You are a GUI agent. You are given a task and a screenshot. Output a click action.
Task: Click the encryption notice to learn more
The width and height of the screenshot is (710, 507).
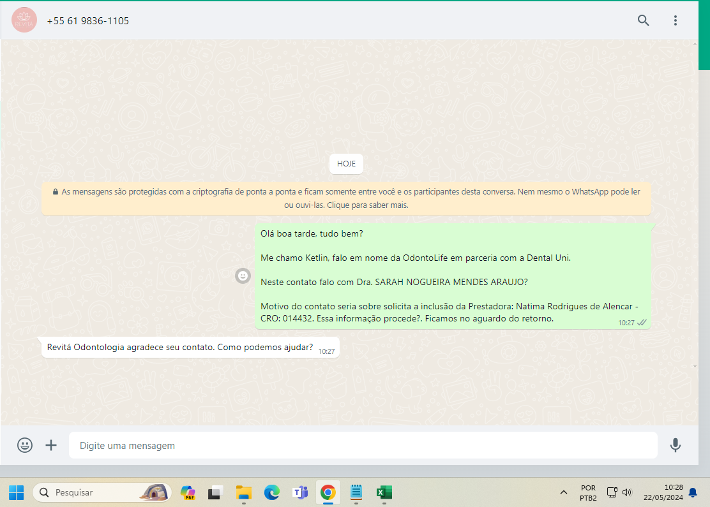click(347, 198)
